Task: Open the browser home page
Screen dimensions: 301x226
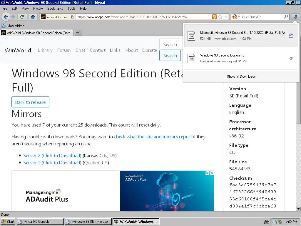Action: tap(33, 17)
